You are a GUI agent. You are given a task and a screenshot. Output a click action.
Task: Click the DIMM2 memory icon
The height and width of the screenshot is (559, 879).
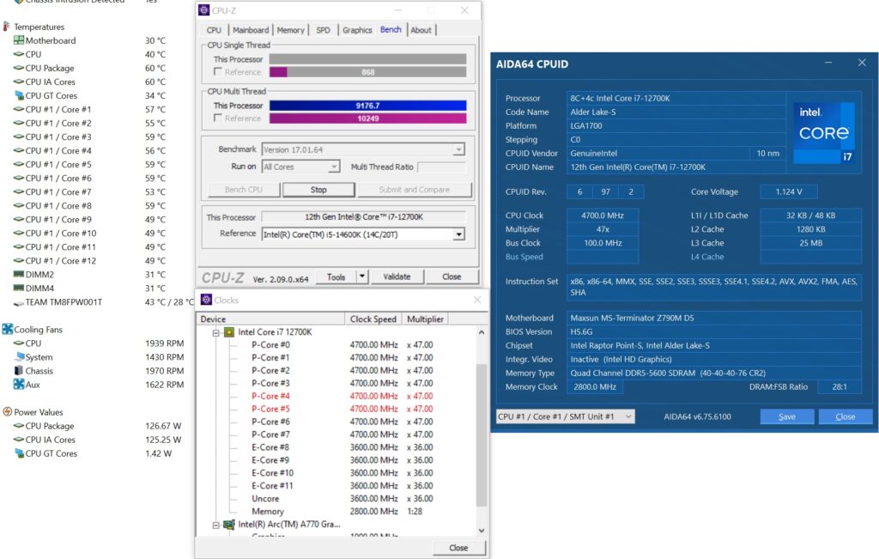click(19, 274)
